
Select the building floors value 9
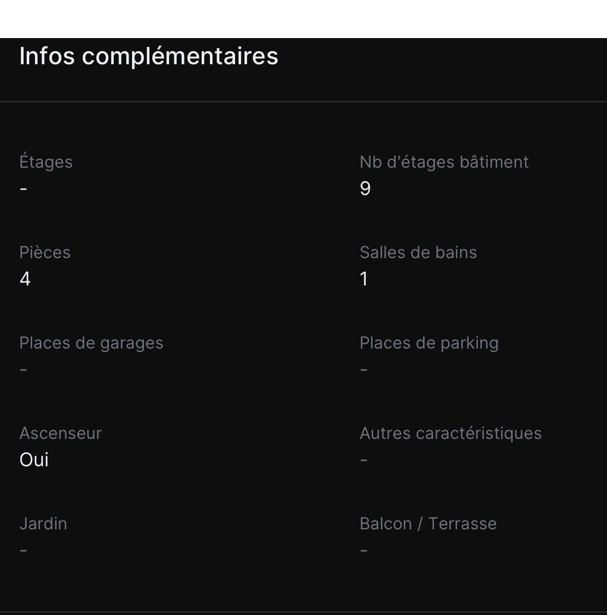click(x=365, y=189)
